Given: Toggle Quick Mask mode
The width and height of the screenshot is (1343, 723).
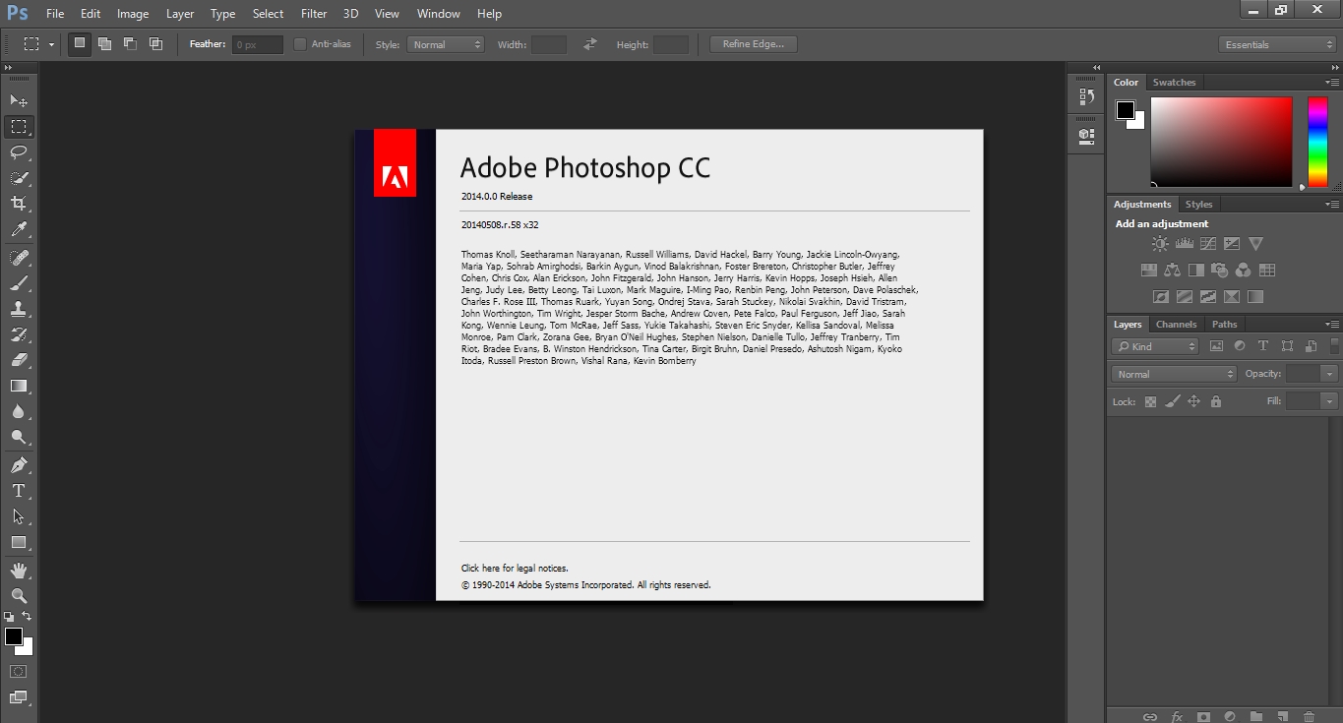Looking at the screenshot, I should tap(19, 671).
